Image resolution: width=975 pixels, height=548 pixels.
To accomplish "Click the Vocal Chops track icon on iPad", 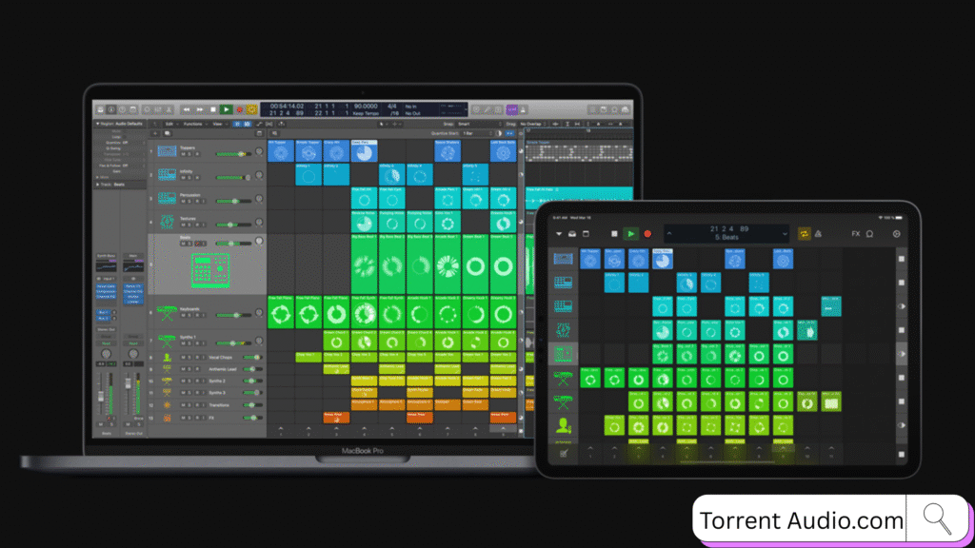I will (565, 425).
